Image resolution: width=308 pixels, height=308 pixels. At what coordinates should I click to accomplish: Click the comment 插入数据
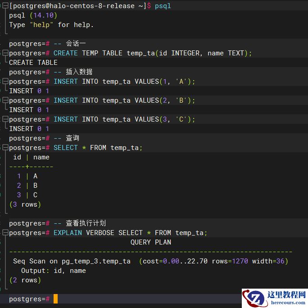coord(79,72)
